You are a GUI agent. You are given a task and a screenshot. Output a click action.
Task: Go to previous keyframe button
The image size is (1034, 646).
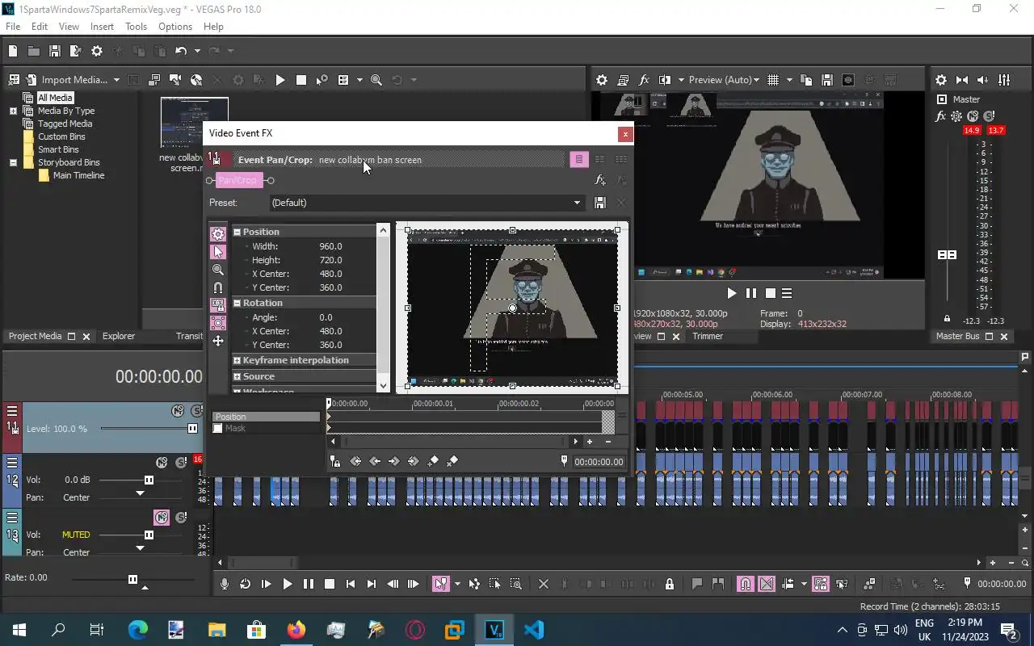[x=375, y=461]
